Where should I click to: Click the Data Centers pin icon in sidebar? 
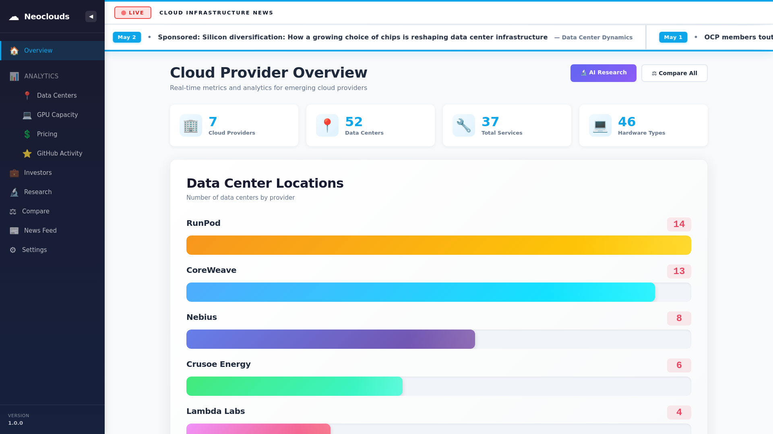coord(27,96)
